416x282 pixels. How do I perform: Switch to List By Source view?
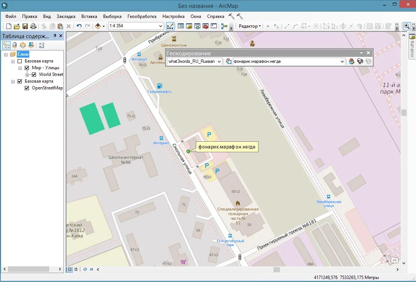tap(15, 45)
